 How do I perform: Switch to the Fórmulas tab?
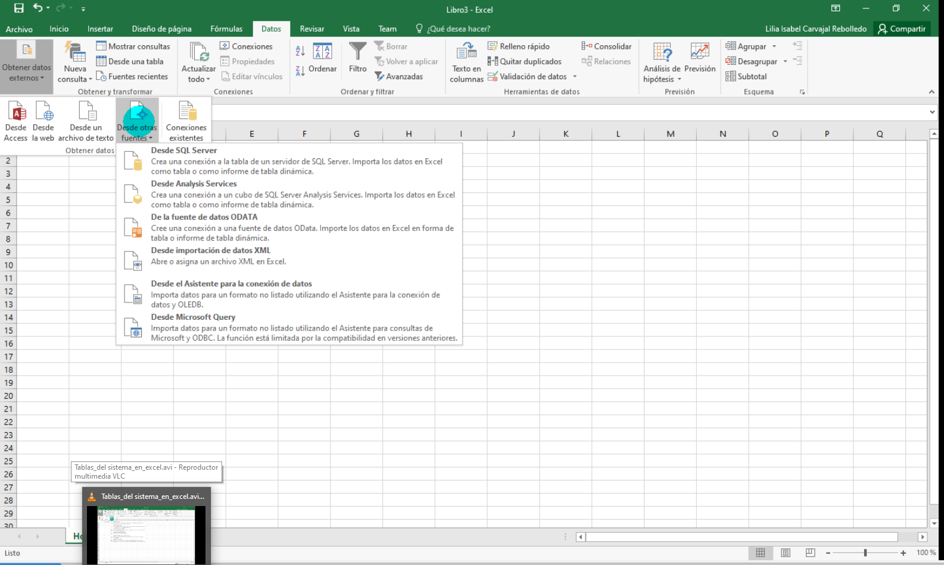point(226,29)
